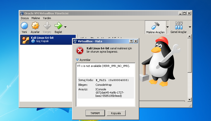Click the Kopyala button
The height and width of the screenshot is (121, 211).
point(116,113)
